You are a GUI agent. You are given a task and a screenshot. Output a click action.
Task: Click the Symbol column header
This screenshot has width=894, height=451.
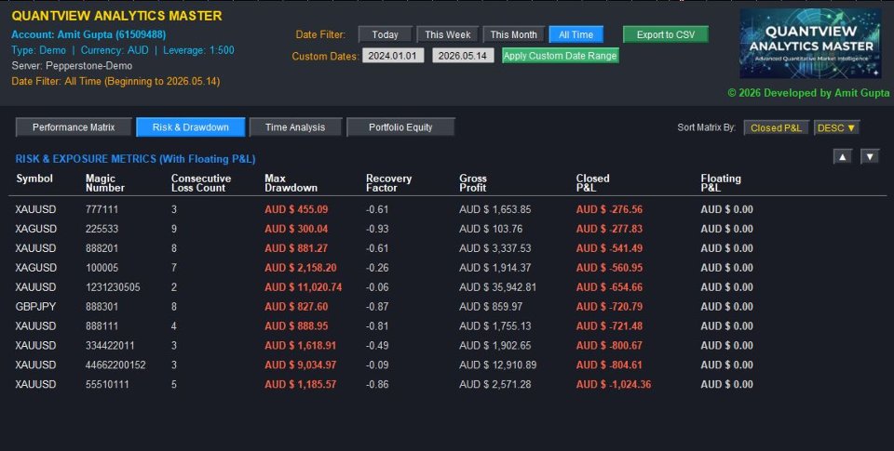pos(34,179)
